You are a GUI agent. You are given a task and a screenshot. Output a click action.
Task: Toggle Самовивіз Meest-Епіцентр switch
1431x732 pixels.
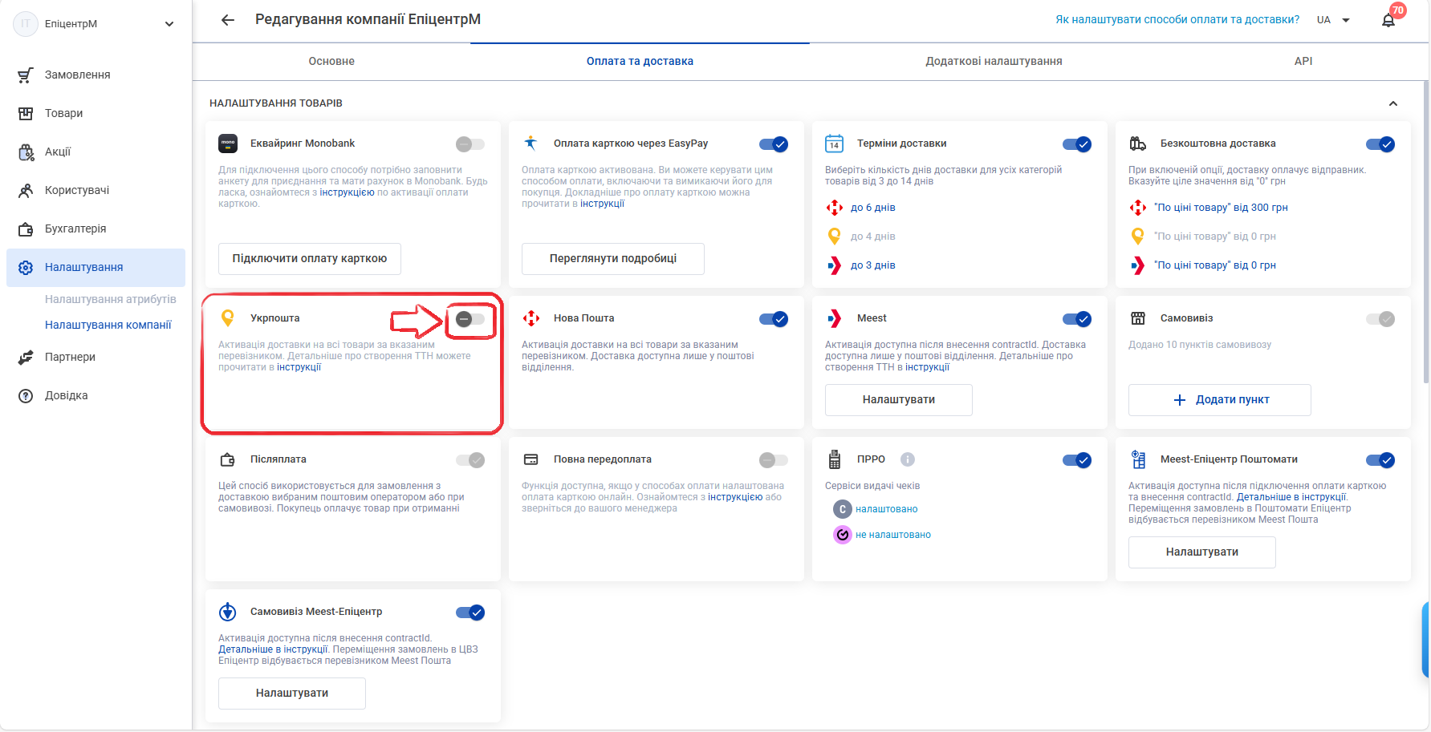pyautogui.click(x=470, y=613)
